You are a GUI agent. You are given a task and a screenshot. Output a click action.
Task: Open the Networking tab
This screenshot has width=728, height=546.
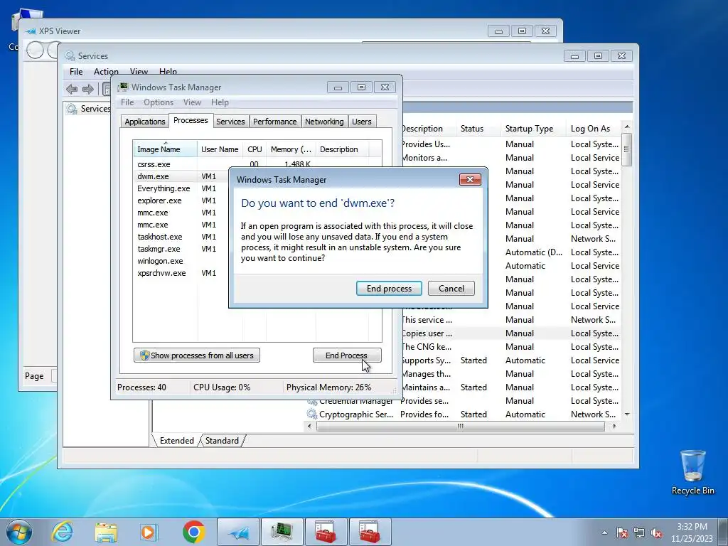pos(324,122)
